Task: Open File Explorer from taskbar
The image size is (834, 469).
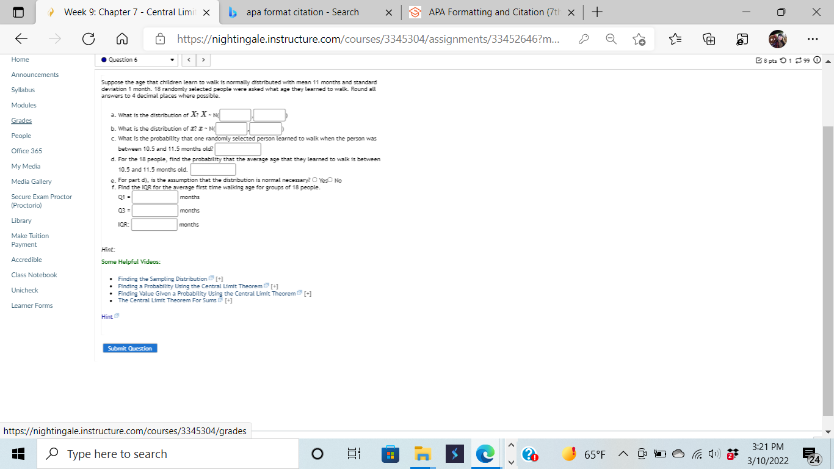Action: coord(422,454)
